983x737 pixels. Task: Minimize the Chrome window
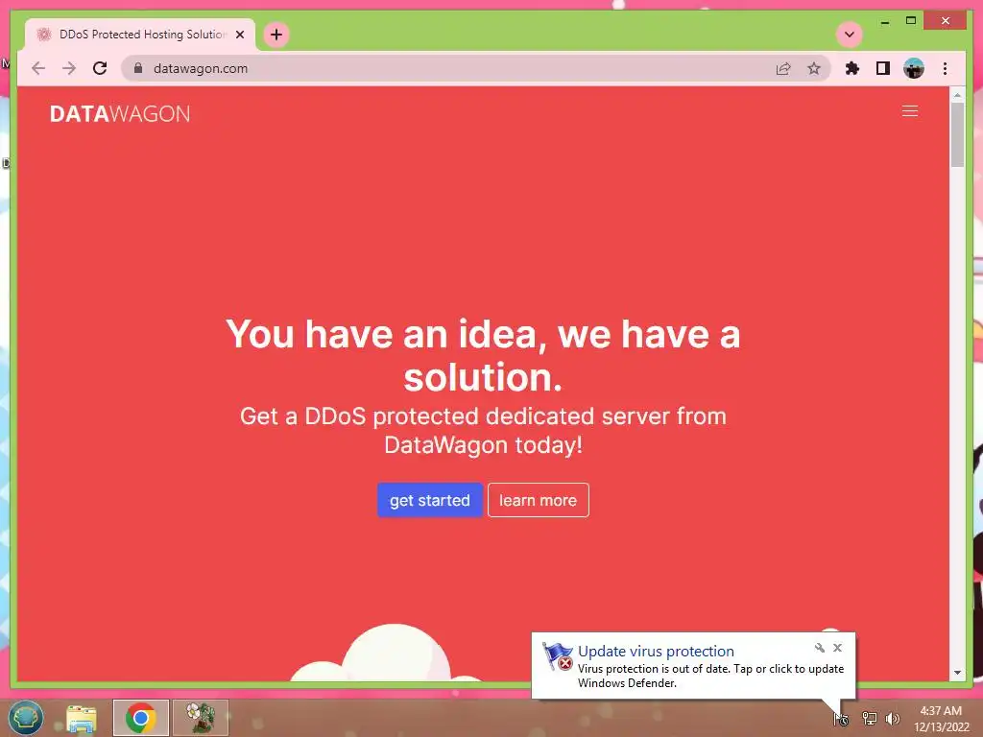point(885,21)
